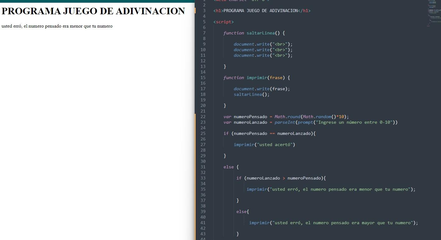Image resolution: width=441 pixels, height=240 pixels.
Task: Click line number 15 in the gutter
Action: tap(203, 78)
